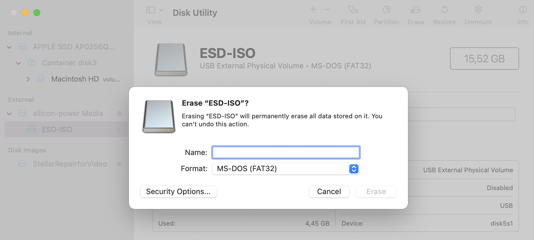Eject the StellarRepairforVideo disk image
This screenshot has height=240, width=534.
coord(119,164)
